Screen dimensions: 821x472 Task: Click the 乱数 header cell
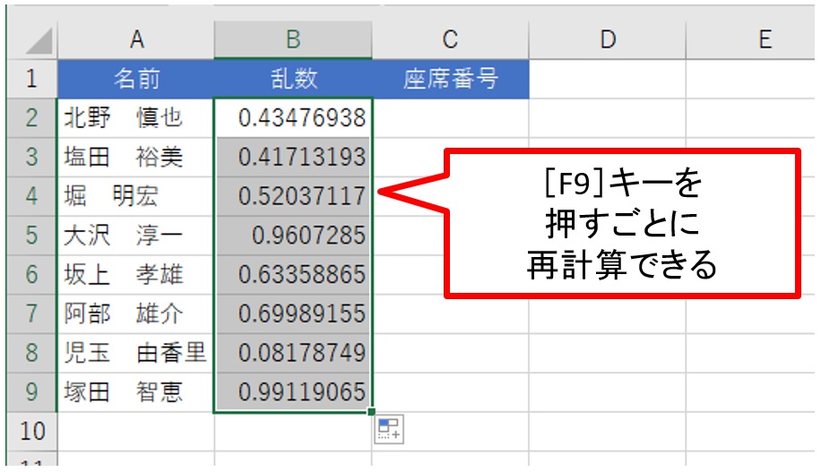[x=293, y=79]
